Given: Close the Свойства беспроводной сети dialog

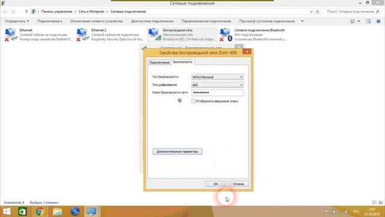Looking at the screenshot, I should pyautogui.click(x=247, y=51).
